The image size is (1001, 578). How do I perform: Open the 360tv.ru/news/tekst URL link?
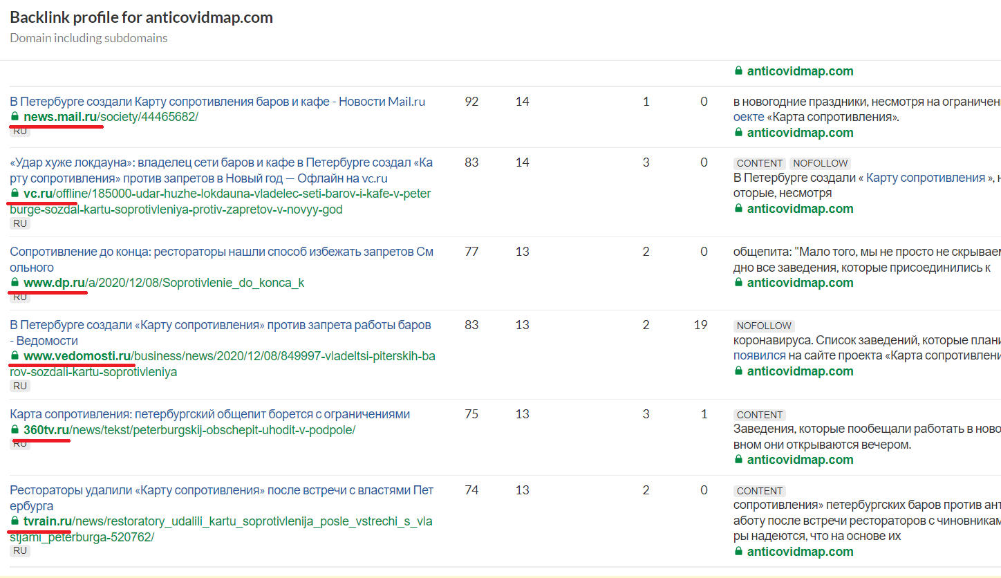click(x=189, y=430)
